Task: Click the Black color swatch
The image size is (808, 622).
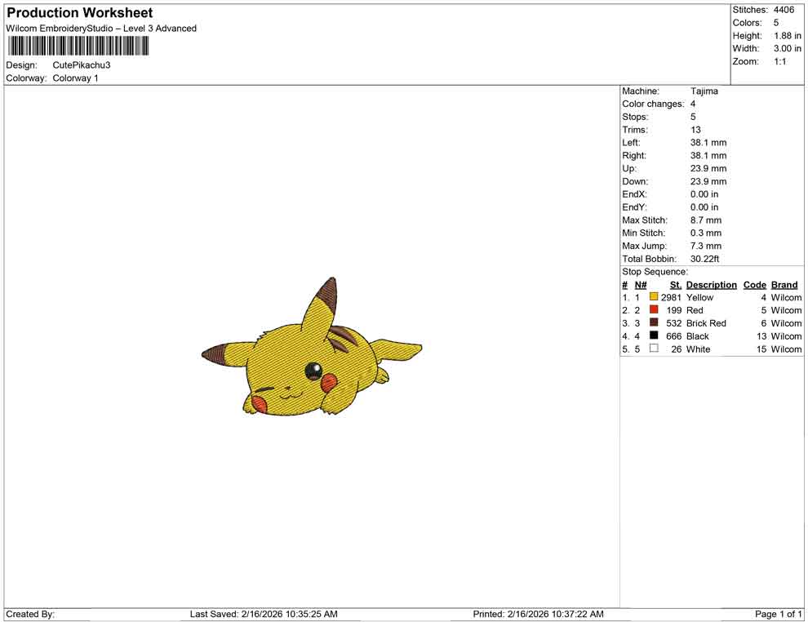Action: pos(652,335)
